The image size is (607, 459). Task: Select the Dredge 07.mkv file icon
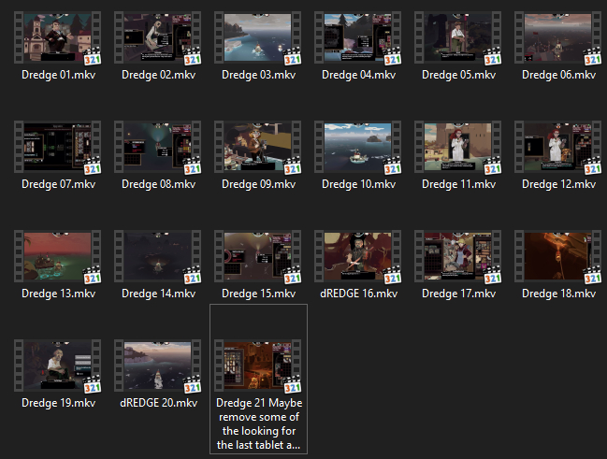coord(58,147)
